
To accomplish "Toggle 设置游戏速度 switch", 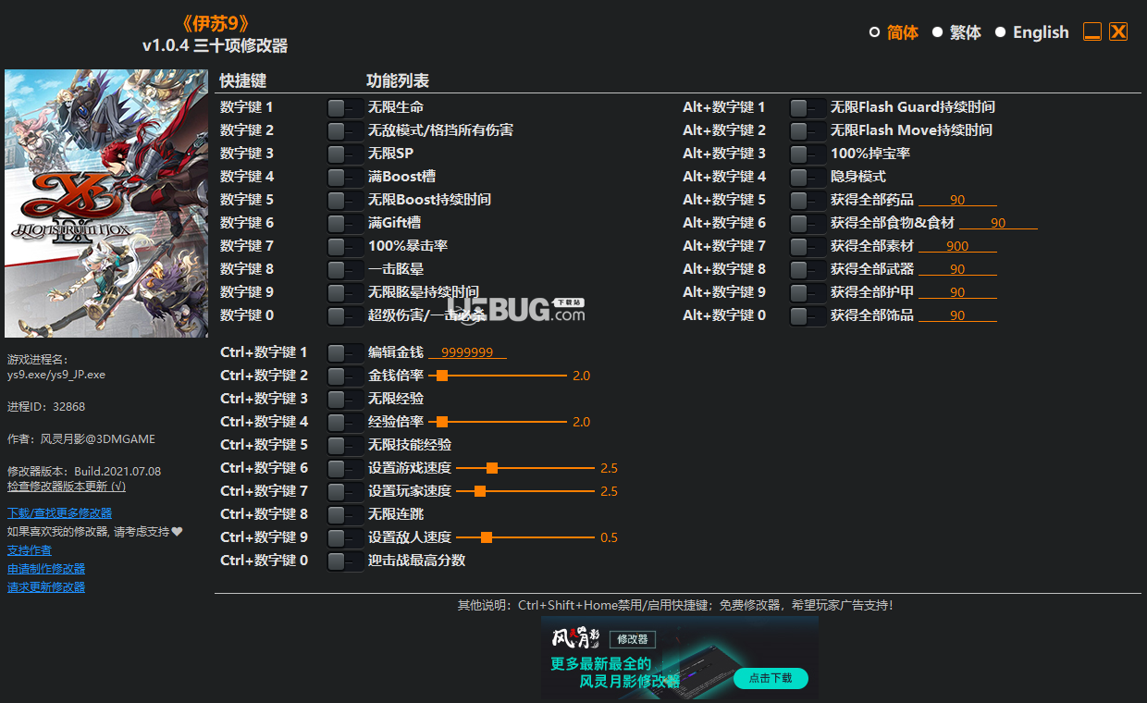I will tap(345, 469).
